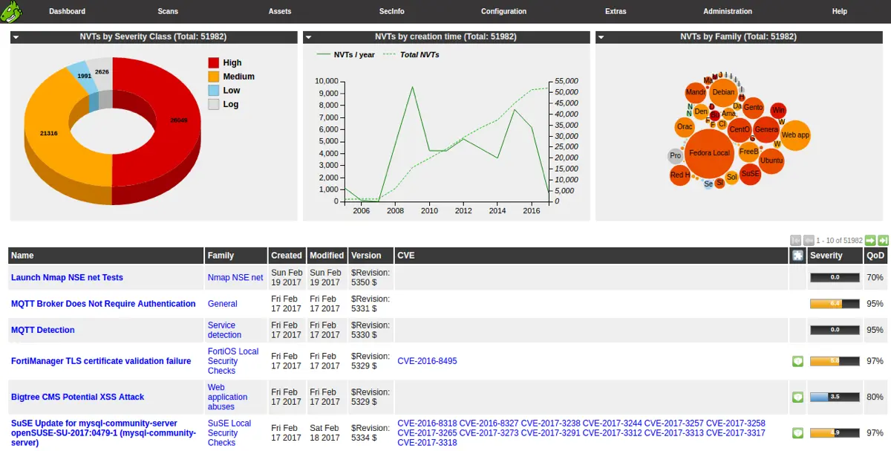Expand the NVTs by Severity Class chart menu
The height and width of the screenshot is (451, 891).
point(16,36)
